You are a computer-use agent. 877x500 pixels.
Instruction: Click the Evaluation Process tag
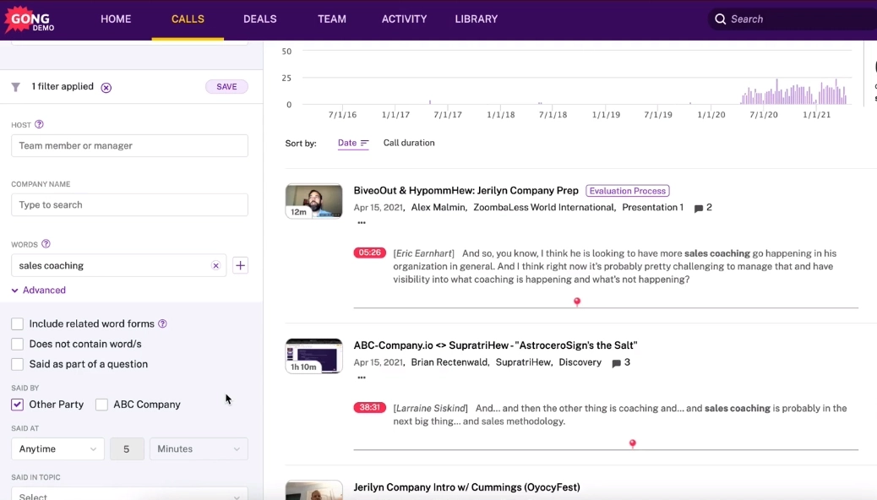pos(628,191)
